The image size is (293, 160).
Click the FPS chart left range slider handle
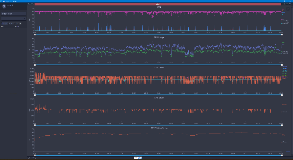click(x=35, y=35)
